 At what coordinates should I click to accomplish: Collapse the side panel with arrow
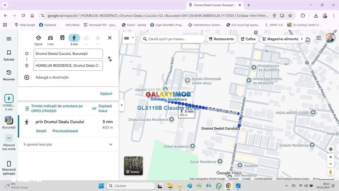coord(122,105)
